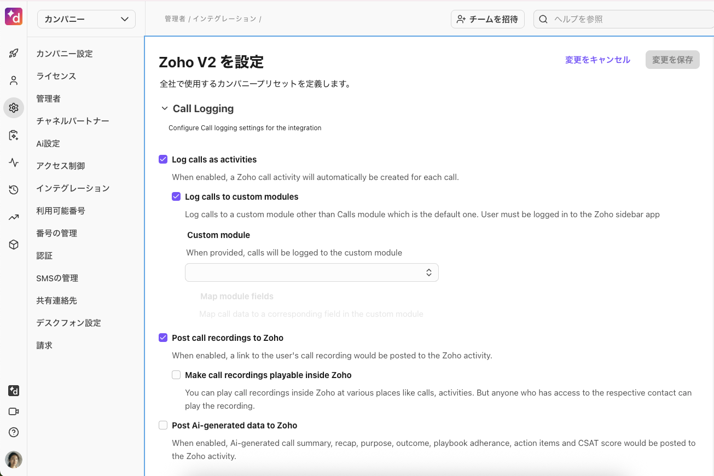Image resolution: width=714 pixels, height=476 pixels.
Task: Open 利用可能番号 menu item
Action: click(x=61, y=211)
